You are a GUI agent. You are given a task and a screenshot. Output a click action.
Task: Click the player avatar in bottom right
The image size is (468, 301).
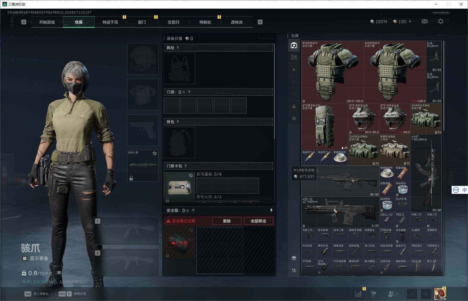coord(440,294)
